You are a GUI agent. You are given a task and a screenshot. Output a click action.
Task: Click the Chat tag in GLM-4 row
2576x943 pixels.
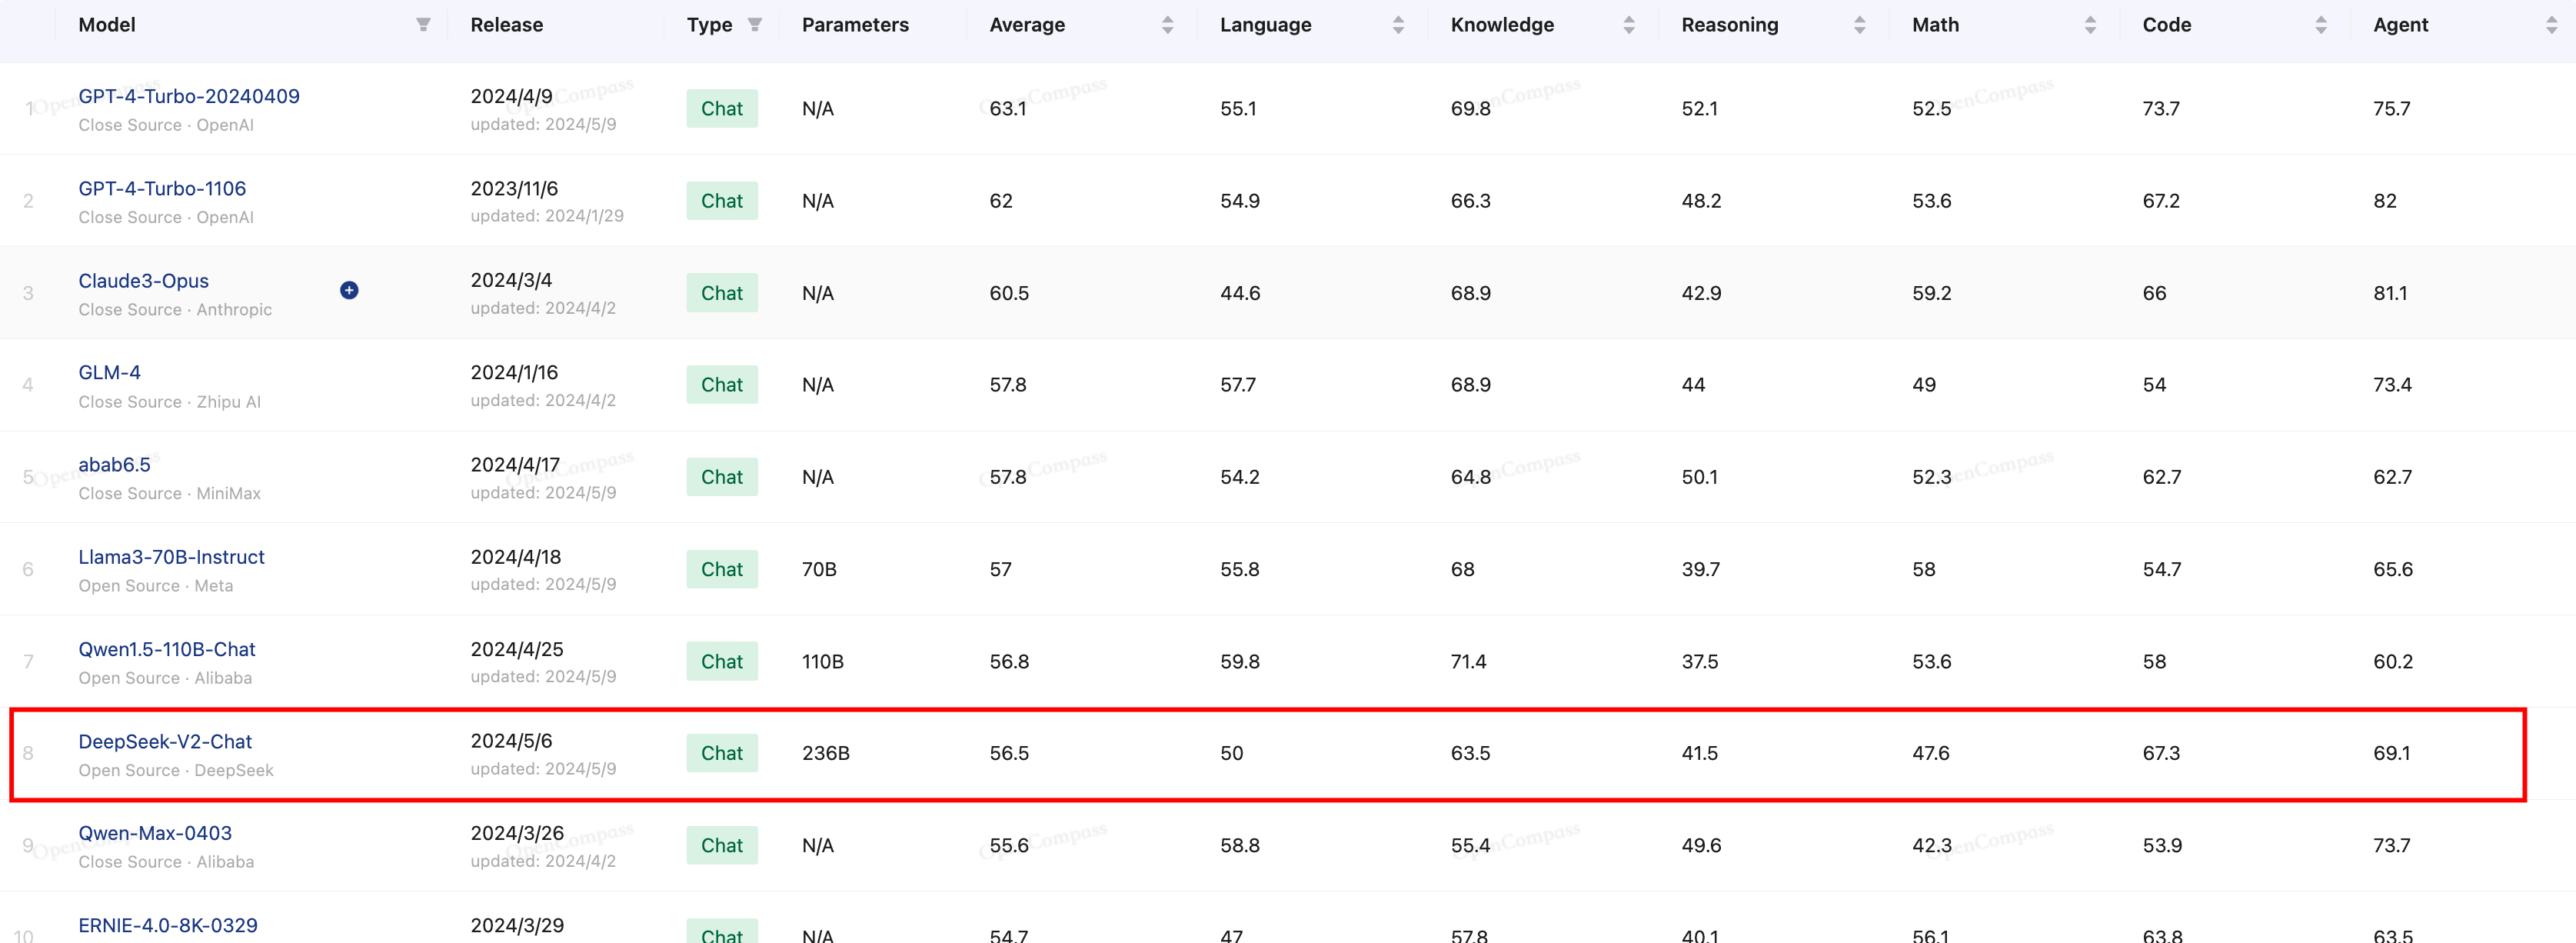tap(721, 385)
